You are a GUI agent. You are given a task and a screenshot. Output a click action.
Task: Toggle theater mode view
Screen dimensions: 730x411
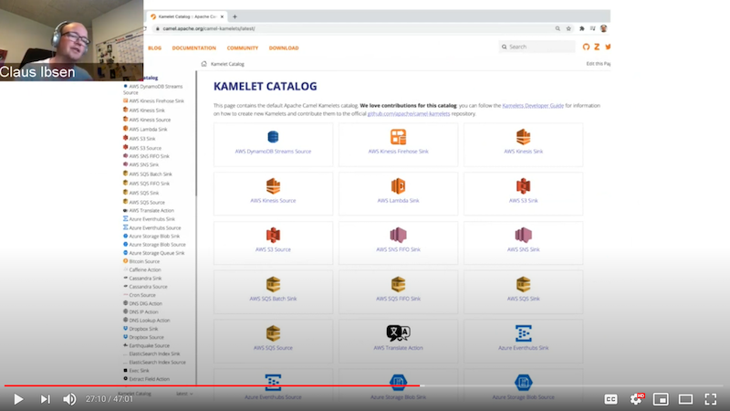(686, 398)
